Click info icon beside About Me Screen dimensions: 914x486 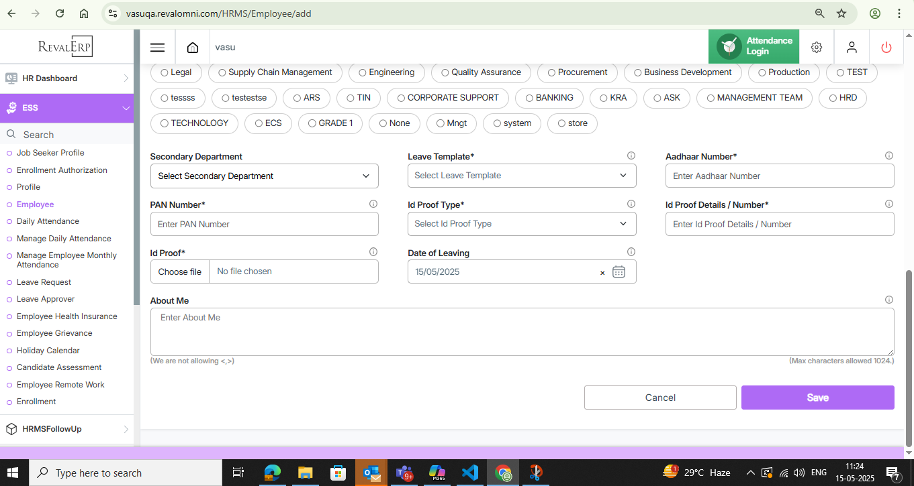pos(889,300)
